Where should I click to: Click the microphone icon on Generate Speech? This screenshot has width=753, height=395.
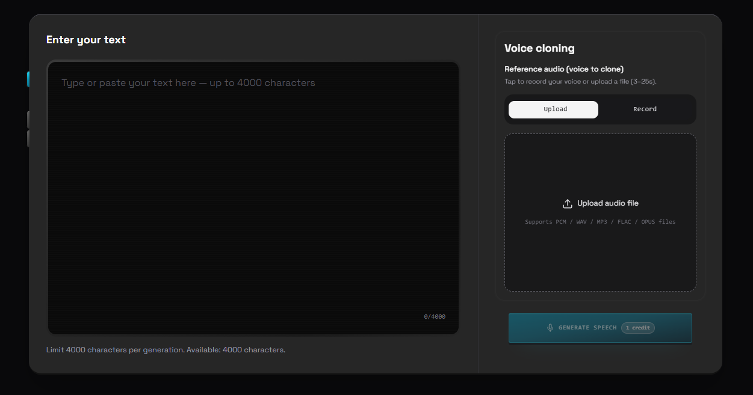click(x=550, y=328)
